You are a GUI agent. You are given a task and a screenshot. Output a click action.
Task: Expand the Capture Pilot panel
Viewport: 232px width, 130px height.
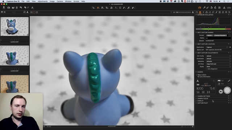pos(196,103)
